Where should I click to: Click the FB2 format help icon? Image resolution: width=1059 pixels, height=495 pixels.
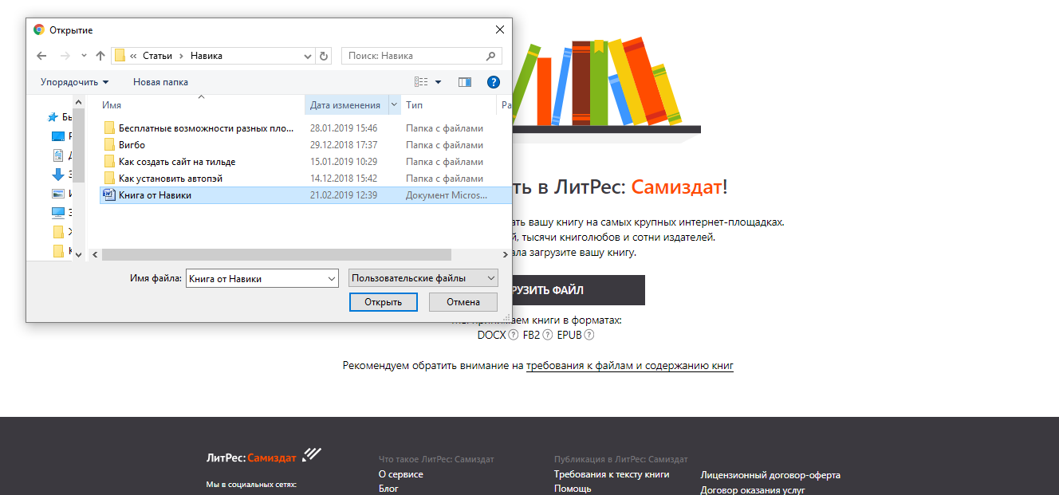point(548,335)
